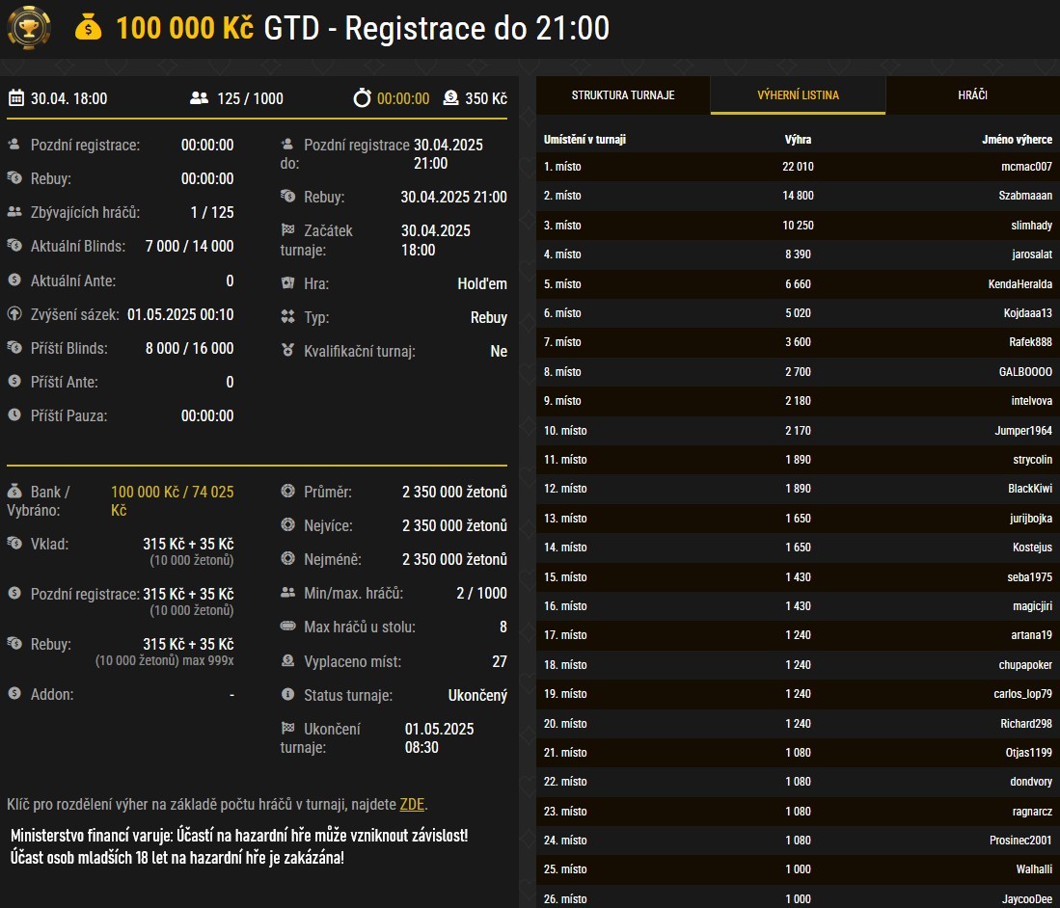Click winner name mcmac007
The image size is (1060, 908).
point(1026,167)
